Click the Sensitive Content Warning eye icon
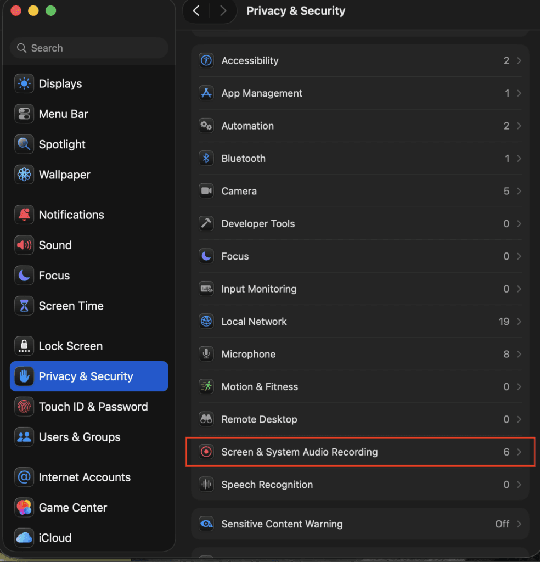This screenshot has height=562, width=540. [206, 524]
